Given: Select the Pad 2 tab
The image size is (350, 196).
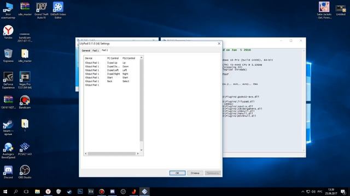Looking at the screenshot, I should point(104,50).
